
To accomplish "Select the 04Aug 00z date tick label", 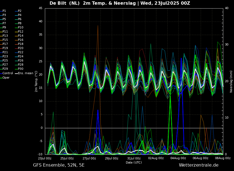I will click(x=178, y=158).
